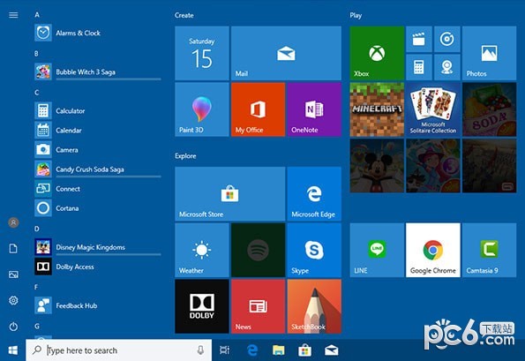Click the Play group header
The image size is (525, 361).
point(356,15)
